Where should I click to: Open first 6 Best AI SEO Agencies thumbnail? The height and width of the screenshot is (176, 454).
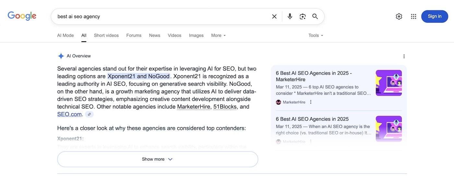(x=389, y=83)
